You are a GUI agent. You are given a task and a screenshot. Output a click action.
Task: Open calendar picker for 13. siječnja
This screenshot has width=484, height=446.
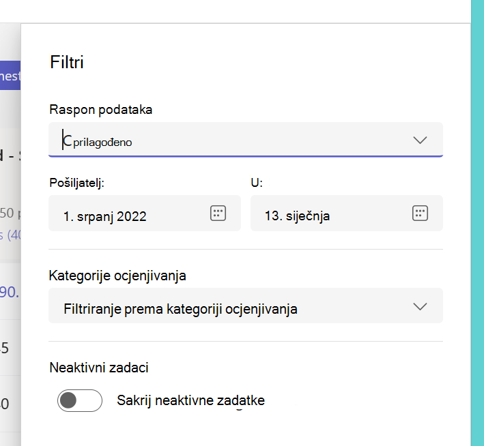tap(420, 213)
